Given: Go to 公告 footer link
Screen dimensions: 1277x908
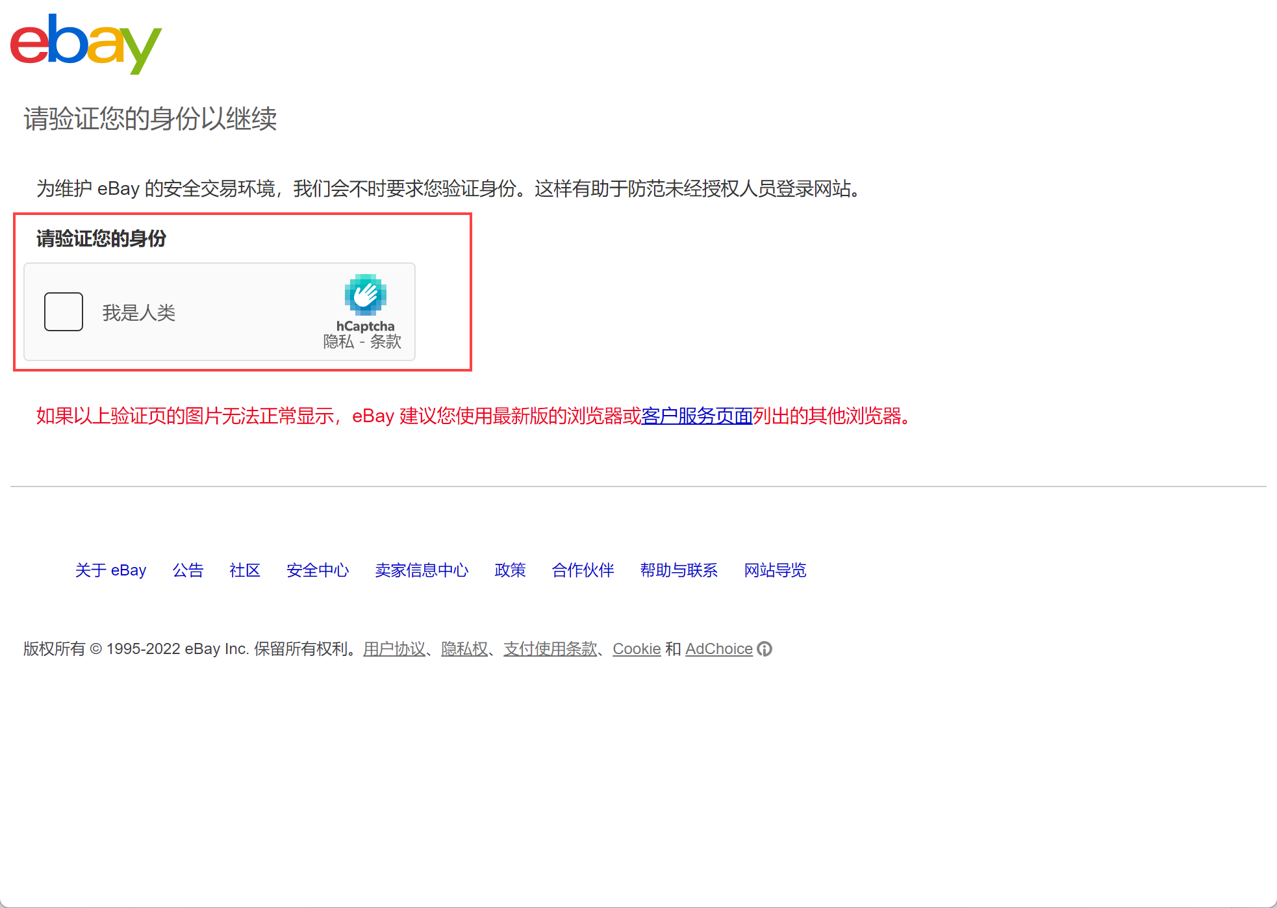Looking at the screenshot, I should click(x=188, y=570).
